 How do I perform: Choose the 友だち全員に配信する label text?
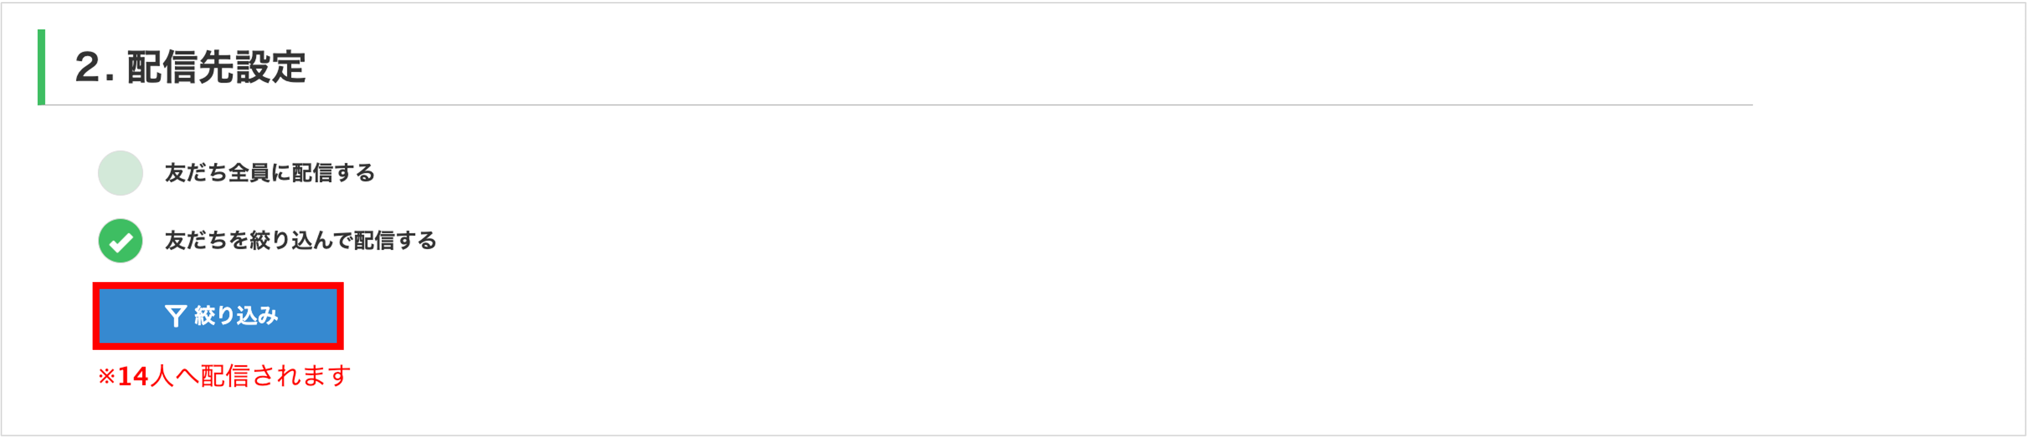point(269,173)
